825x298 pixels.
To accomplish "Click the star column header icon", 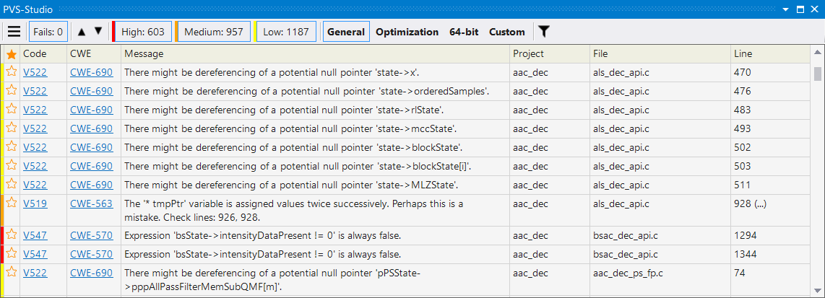I will (x=12, y=53).
